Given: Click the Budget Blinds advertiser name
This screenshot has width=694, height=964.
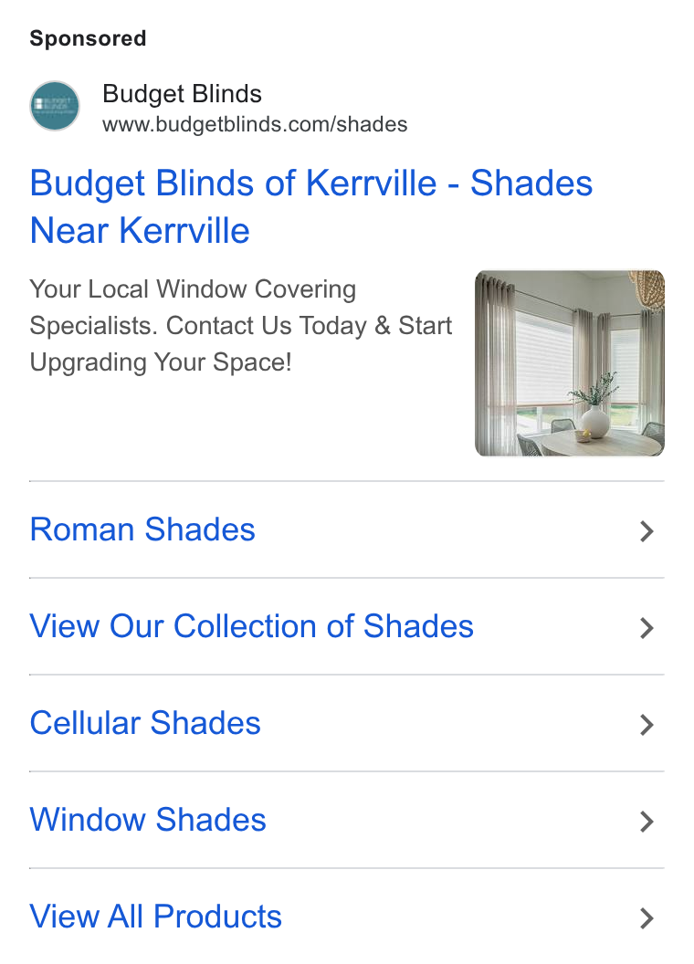Looking at the screenshot, I should [x=182, y=94].
